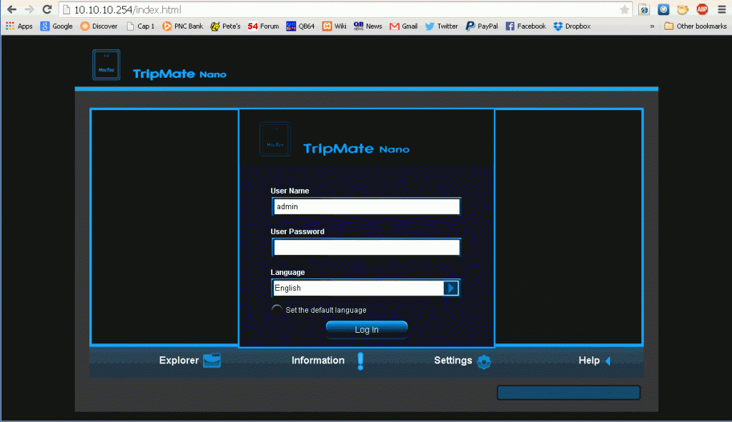Screen dimensions: 732x422
Task: Reload the page with the refresh icon
Action: (47, 10)
